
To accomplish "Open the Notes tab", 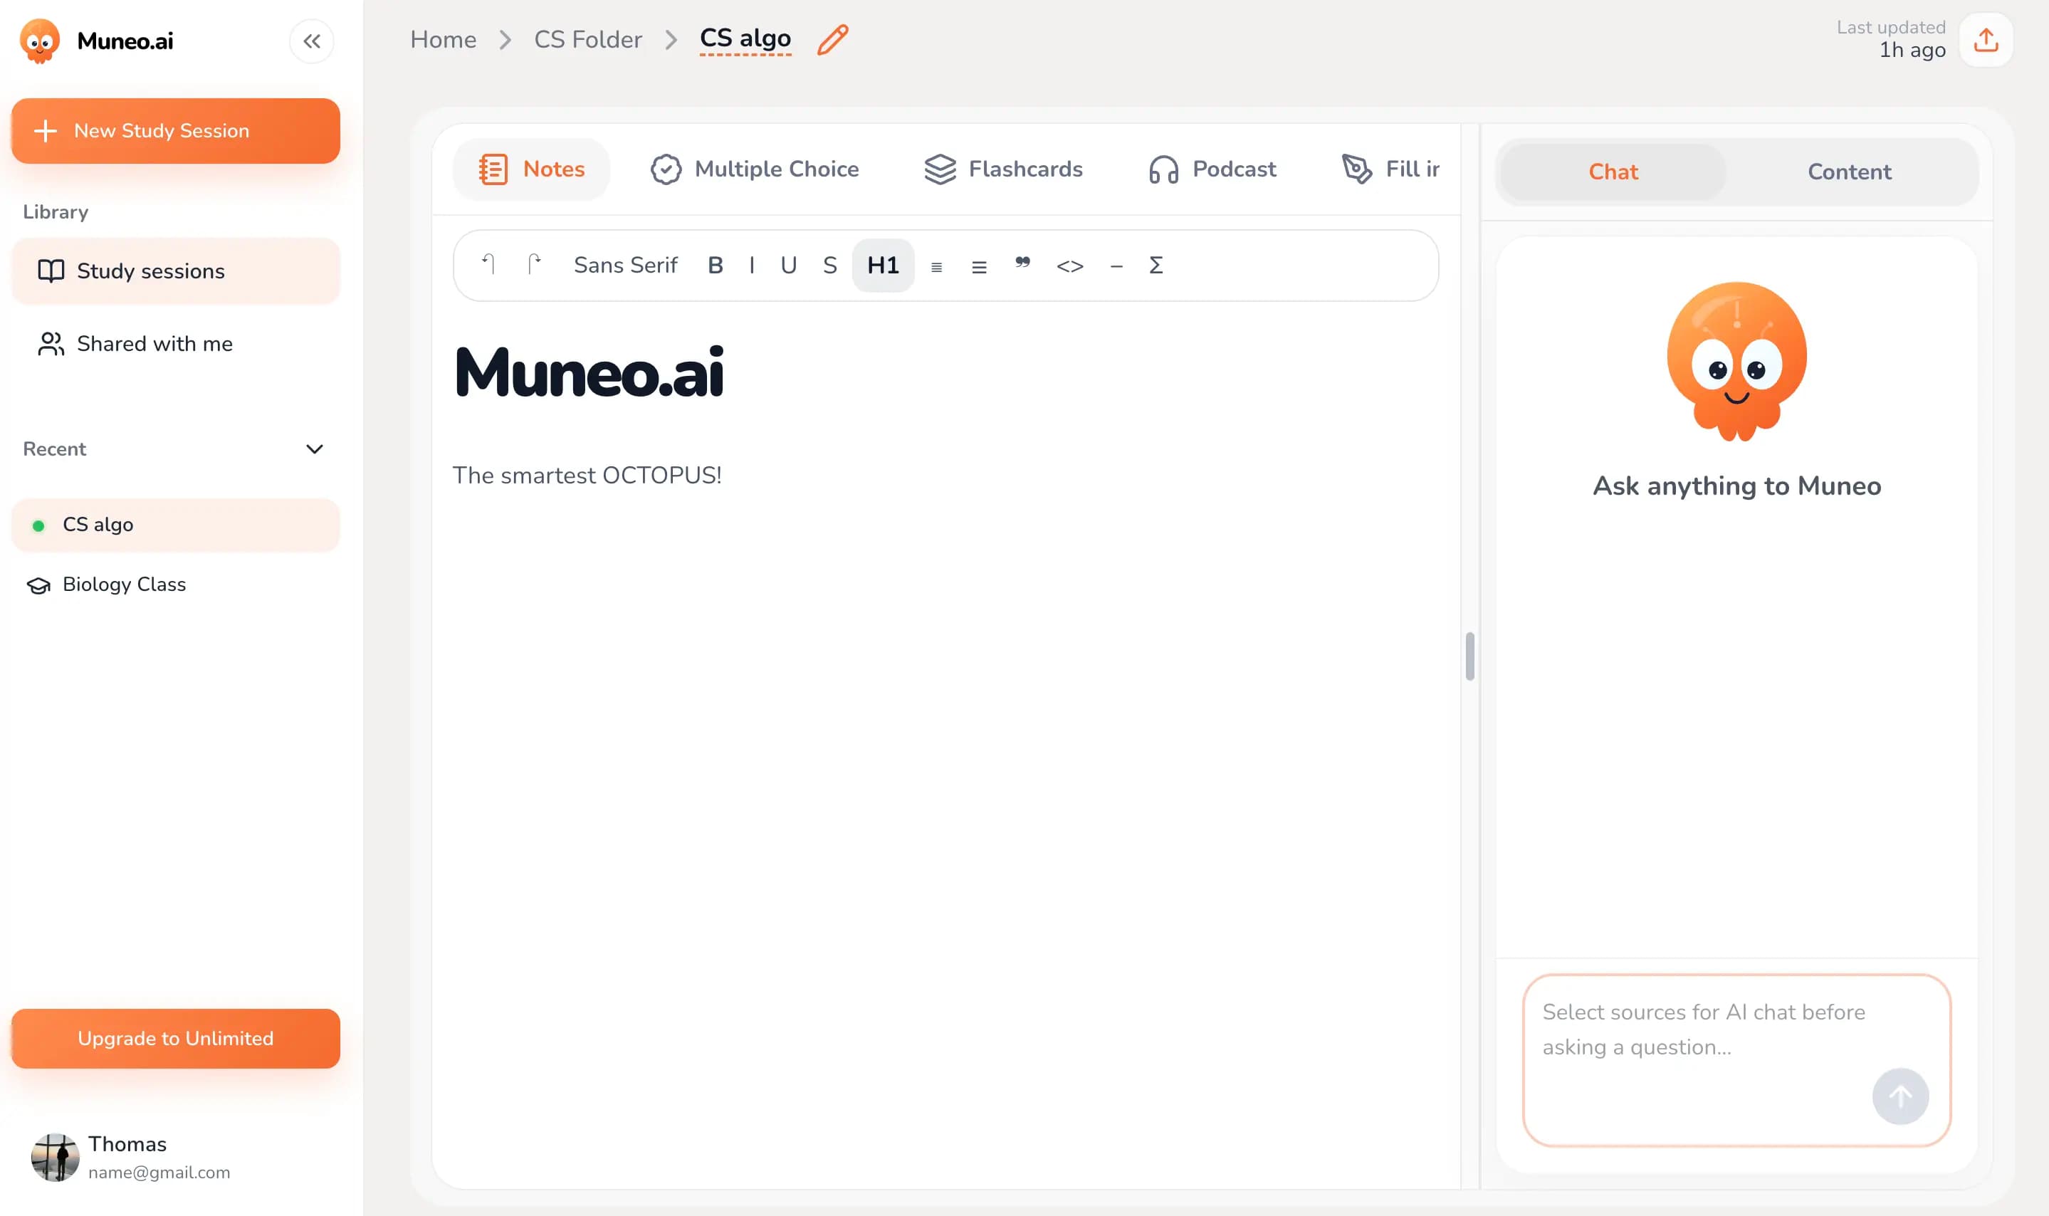I will click(x=531, y=169).
